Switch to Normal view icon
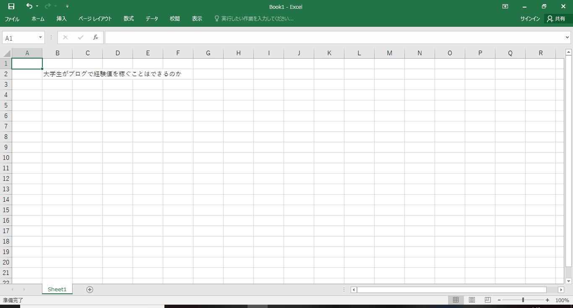 pyautogui.click(x=456, y=300)
